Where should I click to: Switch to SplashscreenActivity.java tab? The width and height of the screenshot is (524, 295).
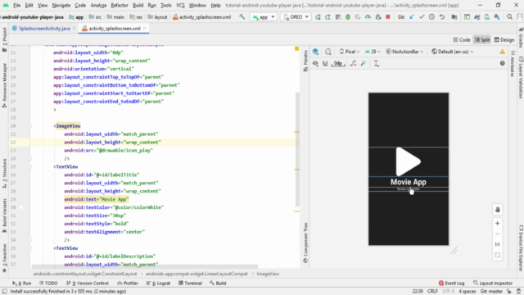pos(44,29)
